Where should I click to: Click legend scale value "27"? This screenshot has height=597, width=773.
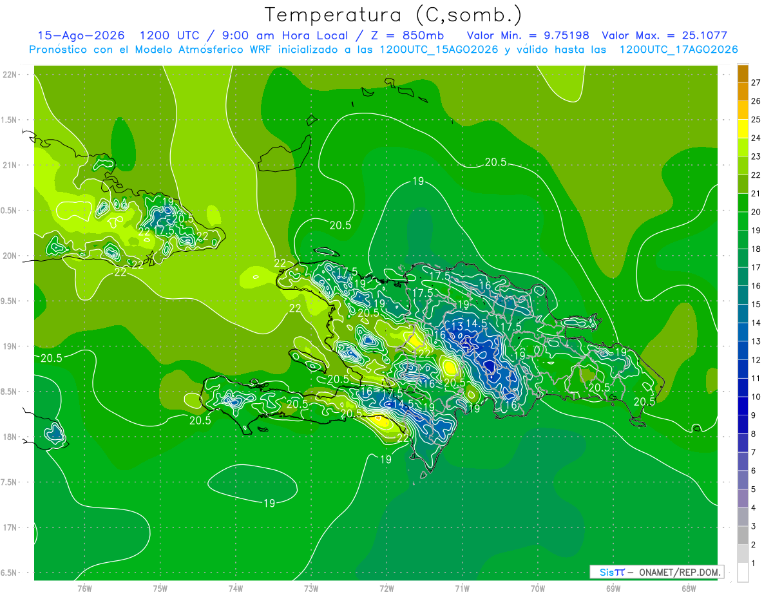coord(756,82)
